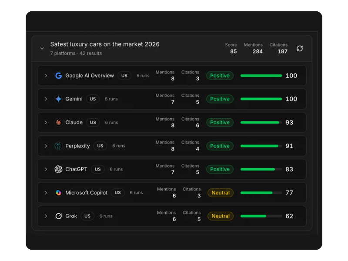Collapse the Safest luxury cars query section
This screenshot has height=261, width=348.
click(42, 48)
